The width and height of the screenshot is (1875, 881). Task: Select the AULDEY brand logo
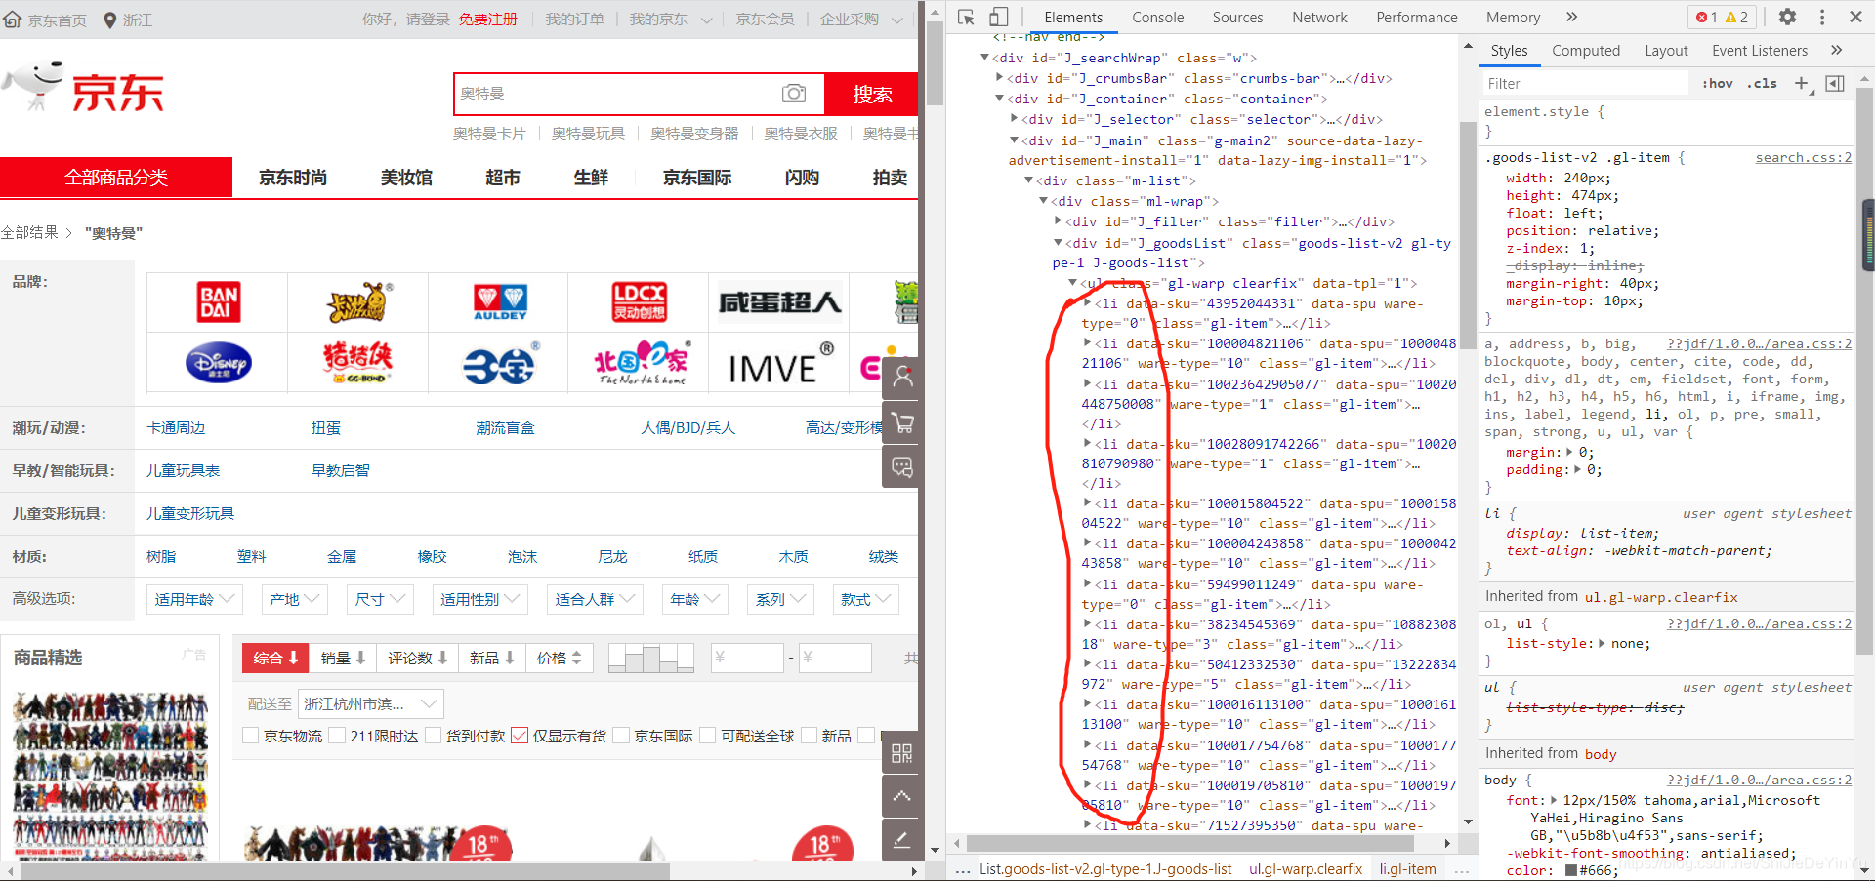point(500,302)
